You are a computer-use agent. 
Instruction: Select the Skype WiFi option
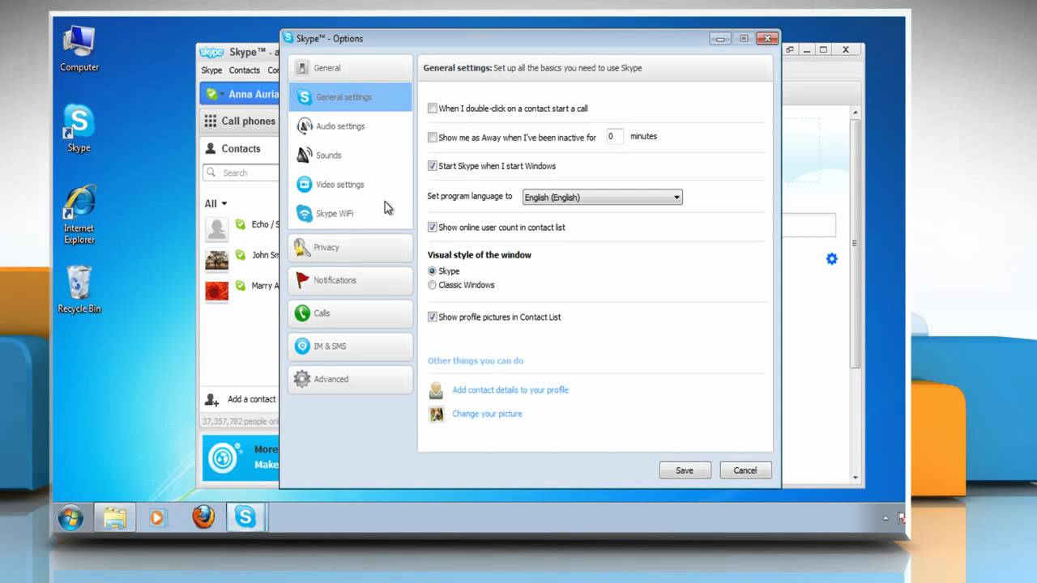[335, 213]
